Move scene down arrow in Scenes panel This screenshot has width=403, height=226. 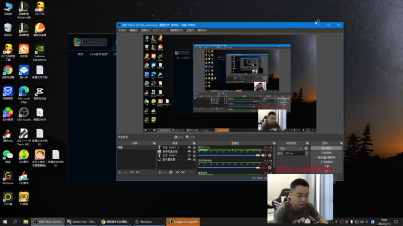(138, 172)
